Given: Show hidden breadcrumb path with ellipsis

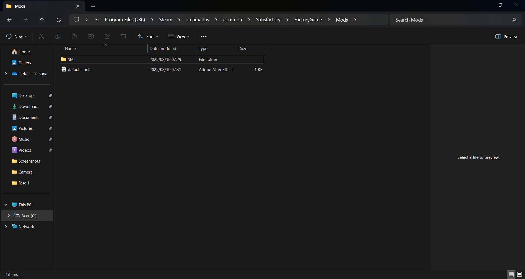Looking at the screenshot, I should 97,20.
